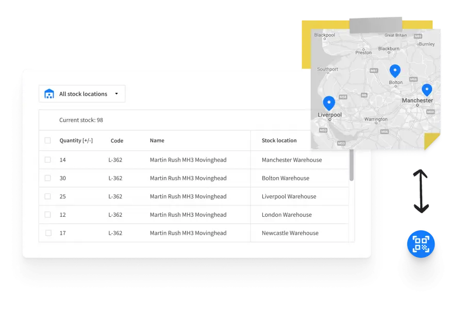Check the Manchester Warehouse row checkbox
The width and height of the screenshot is (464, 309).
(48, 160)
